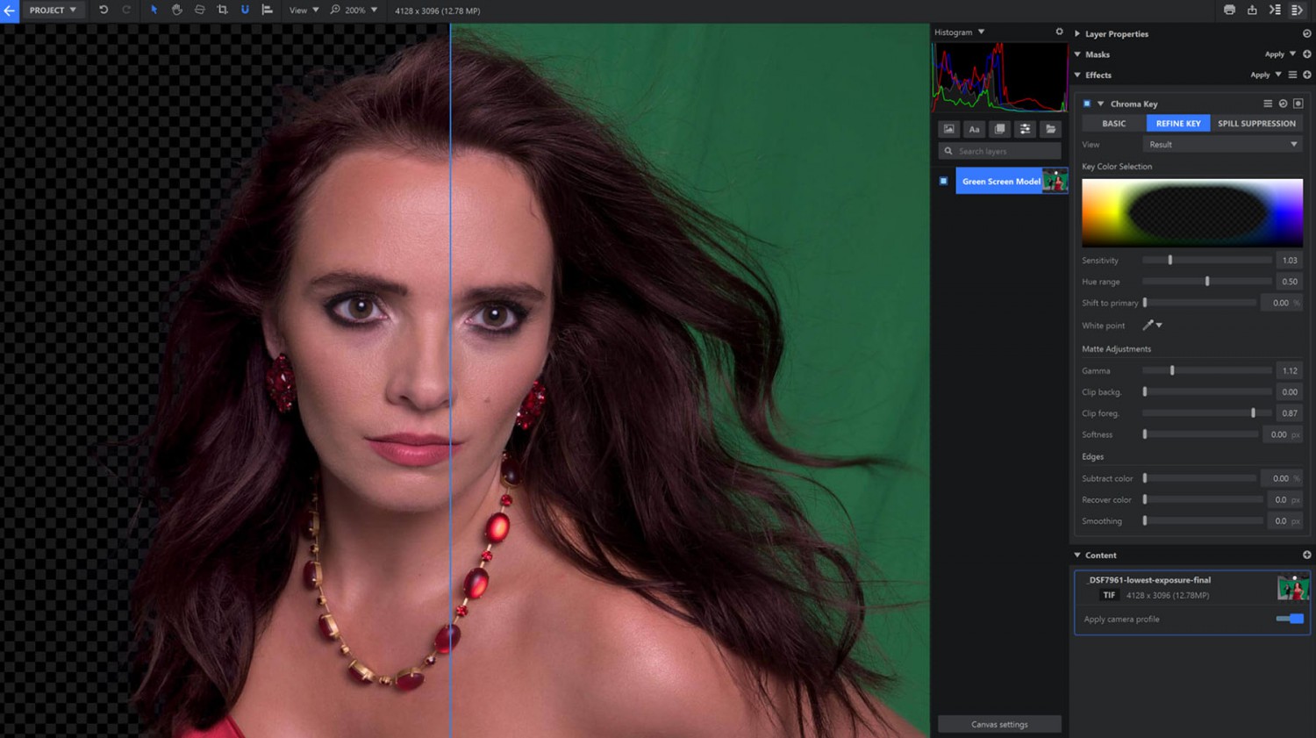Image resolution: width=1316 pixels, height=738 pixels.
Task: Click into the Search layers field
Action: pyautogui.click(x=1006, y=151)
